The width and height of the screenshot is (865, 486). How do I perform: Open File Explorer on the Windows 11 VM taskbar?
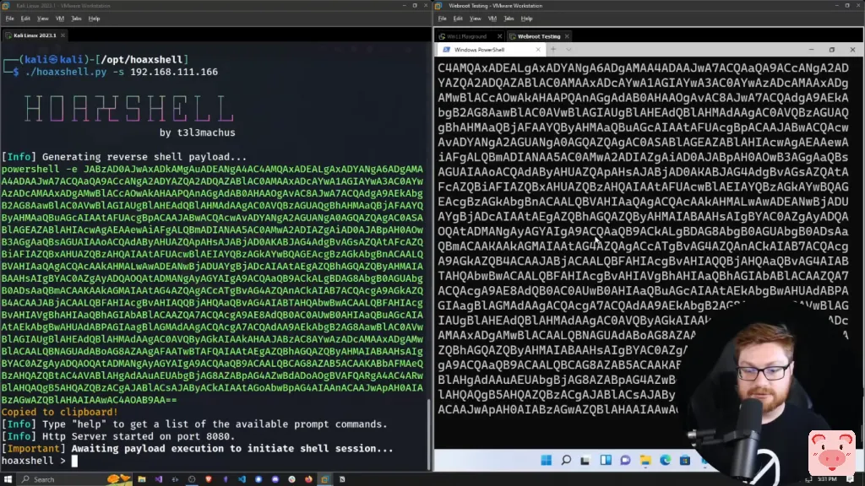click(645, 460)
